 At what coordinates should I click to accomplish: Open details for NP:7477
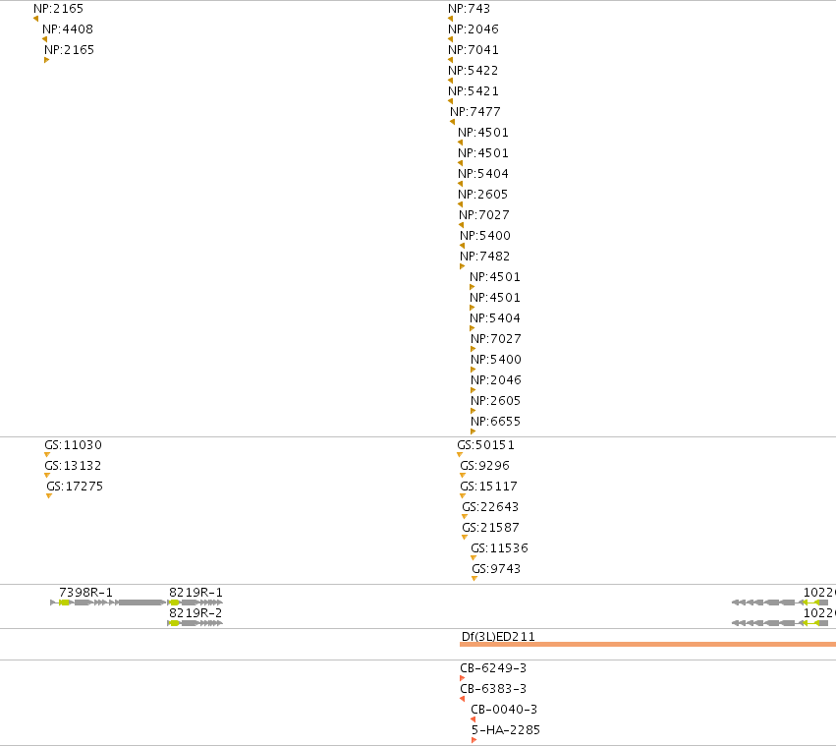[x=475, y=112]
